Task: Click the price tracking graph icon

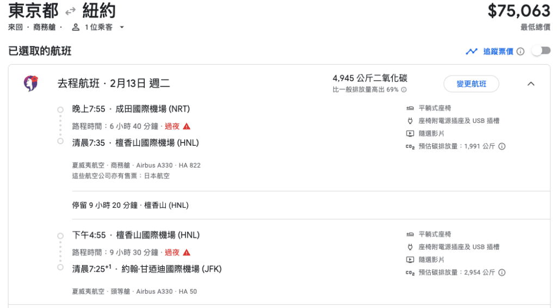Action: [472, 52]
